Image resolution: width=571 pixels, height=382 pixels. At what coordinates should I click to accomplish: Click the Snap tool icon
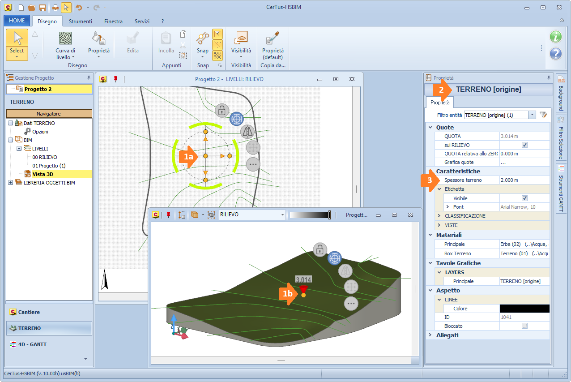click(x=203, y=39)
